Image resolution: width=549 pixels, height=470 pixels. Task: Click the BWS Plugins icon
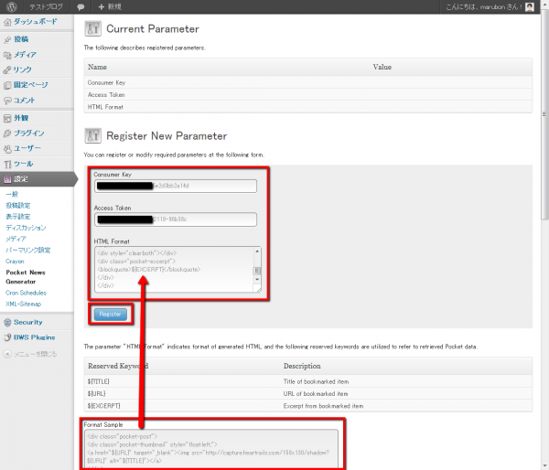(x=7, y=337)
